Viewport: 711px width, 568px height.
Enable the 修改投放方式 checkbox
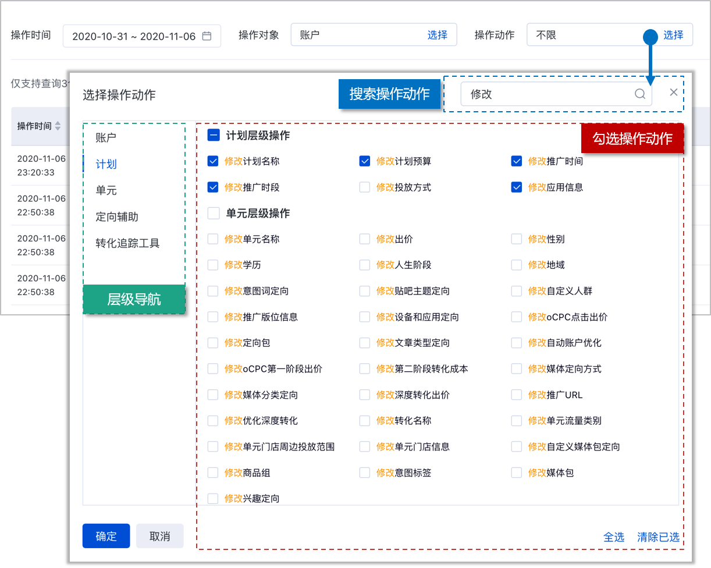(365, 187)
